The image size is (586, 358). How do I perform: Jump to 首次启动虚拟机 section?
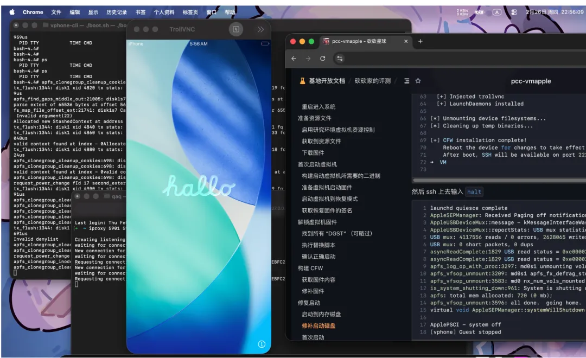pyautogui.click(x=317, y=164)
